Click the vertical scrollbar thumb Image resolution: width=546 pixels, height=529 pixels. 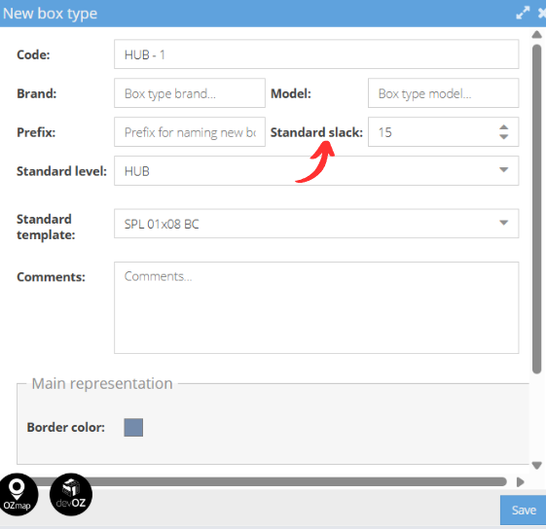(x=536, y=209)
